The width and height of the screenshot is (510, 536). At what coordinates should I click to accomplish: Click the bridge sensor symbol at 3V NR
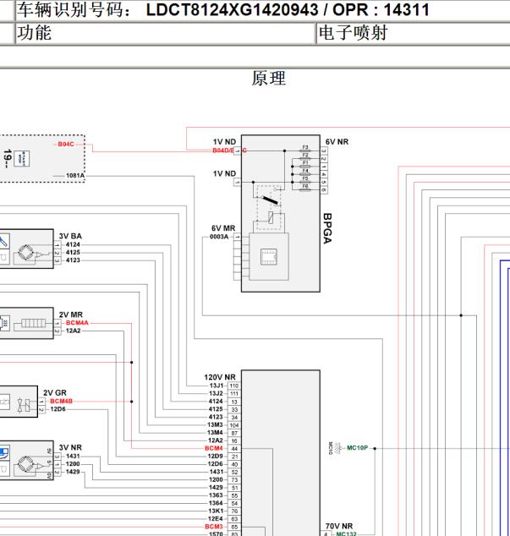(26, 464)
